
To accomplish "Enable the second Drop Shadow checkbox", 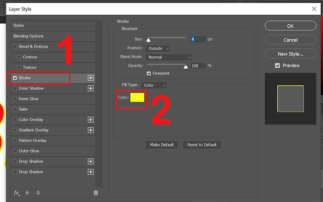I will pyautogui.click(x=15, y=172).
